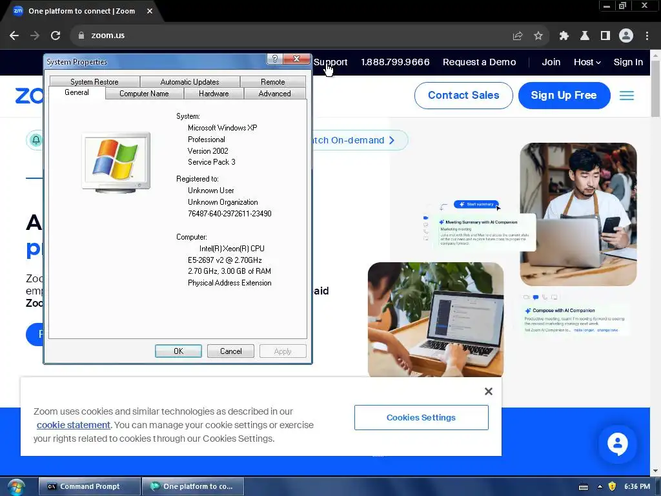Click the 6:36 PM taskbar clock
661x496 pixels.
[x=637, y=486]
